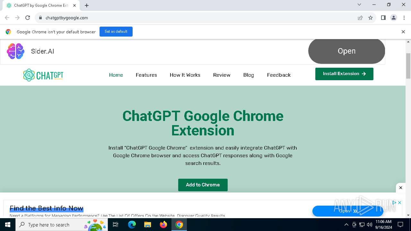Image resolution: width=411 pixels, height=231 pixels.
Task: Click the blue Open ad button
Action: [x=348, y=211]
